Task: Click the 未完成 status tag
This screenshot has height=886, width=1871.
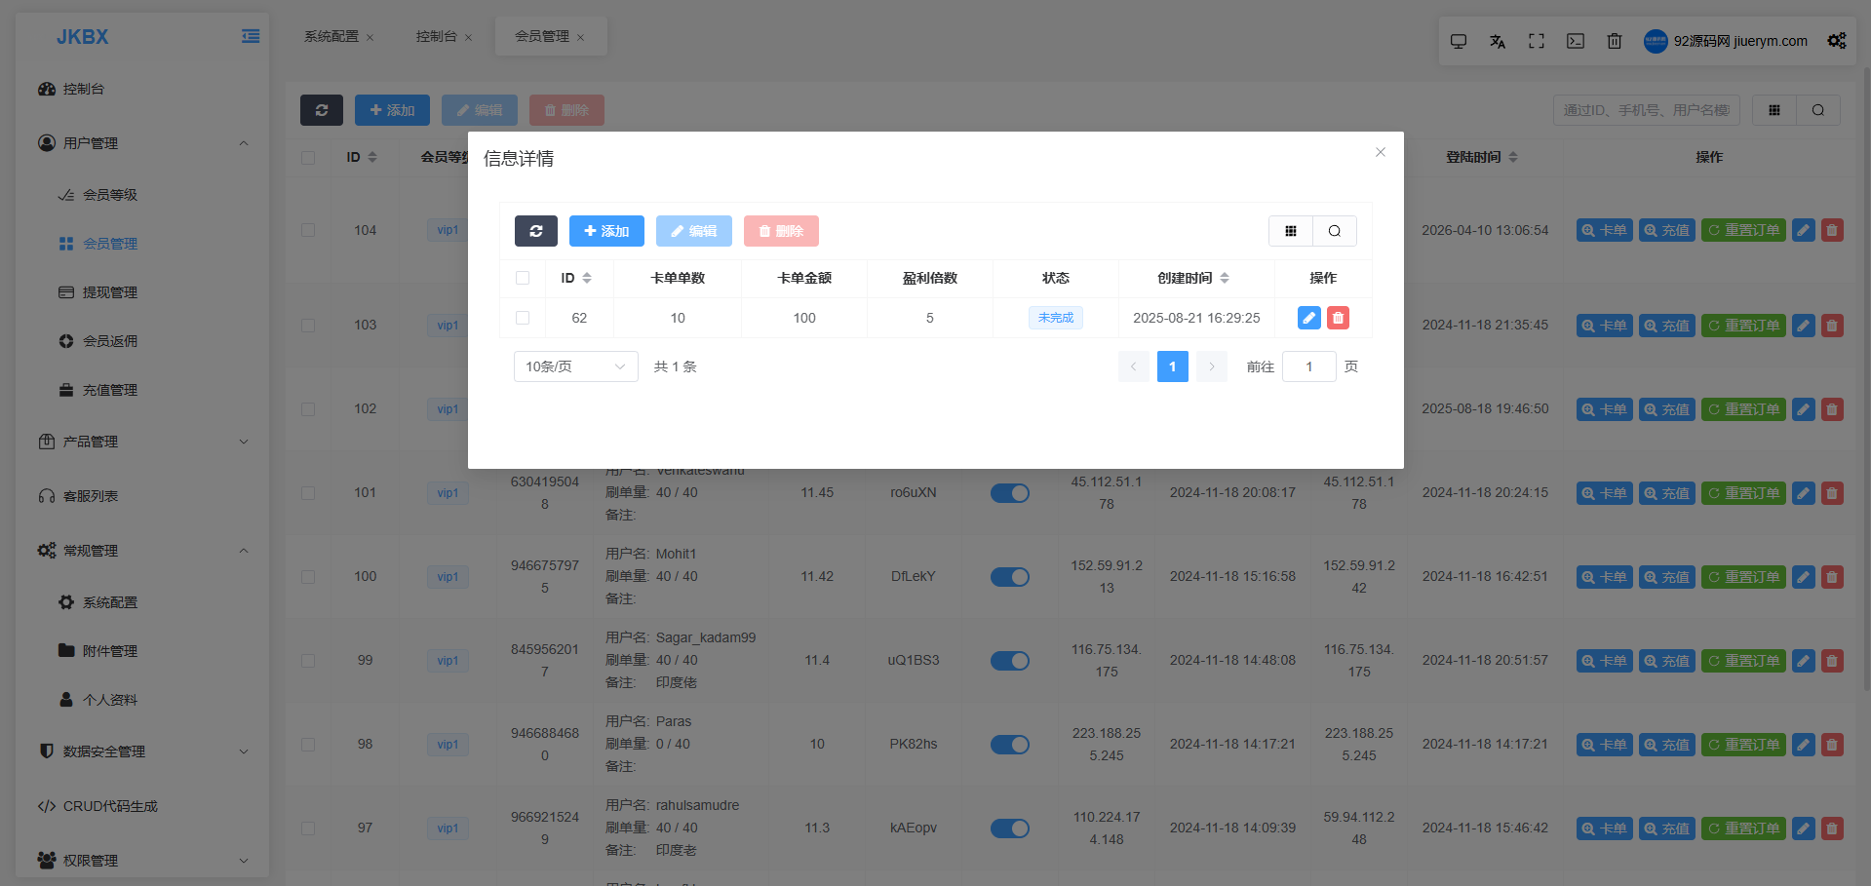Action: coord(1056,318)
